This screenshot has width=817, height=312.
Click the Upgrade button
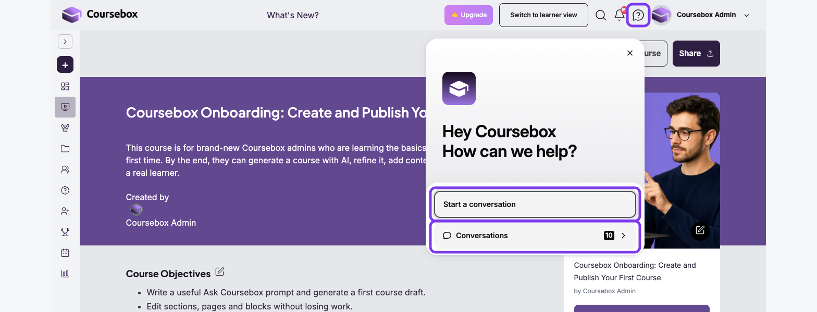click(468, 15)
